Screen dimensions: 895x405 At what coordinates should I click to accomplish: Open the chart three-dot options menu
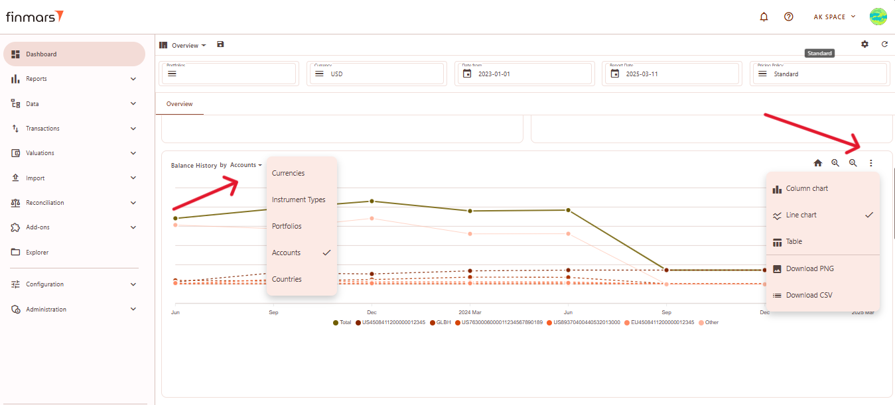point(871,163)
